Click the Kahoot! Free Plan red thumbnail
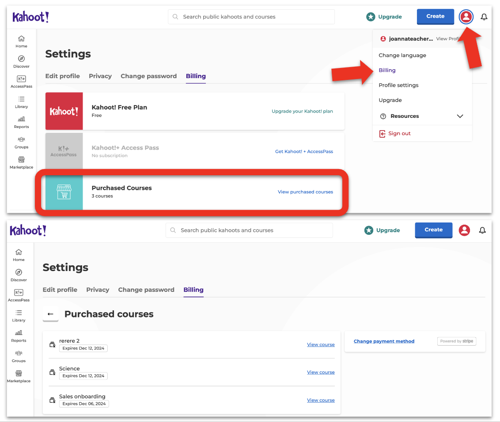The height and width of the screenshot is (422, 500). pyautogui.click(x=64, y=111)
